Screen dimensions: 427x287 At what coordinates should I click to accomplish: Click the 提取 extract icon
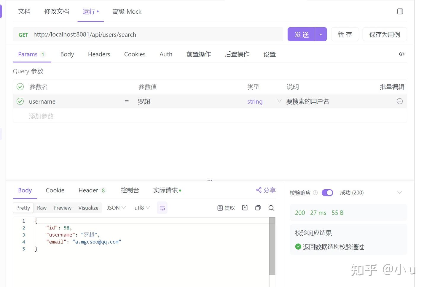click(x=226, y=208)
